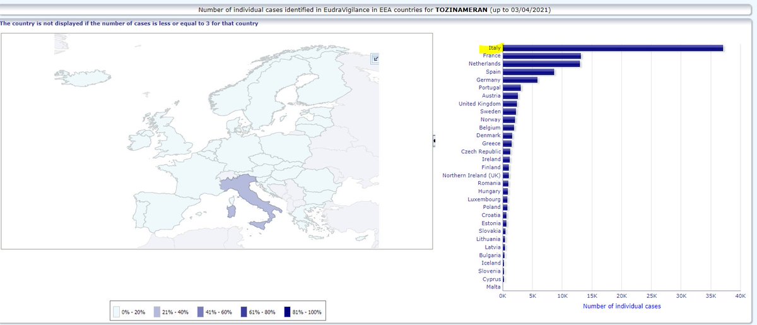
Task: Click the Italy bar in the chart
Action: (x=613, y=48)
